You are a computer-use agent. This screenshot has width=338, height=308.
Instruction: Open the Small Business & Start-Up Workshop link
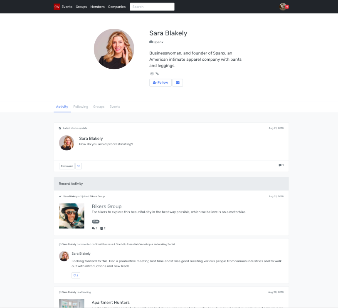tap(135, 244)
